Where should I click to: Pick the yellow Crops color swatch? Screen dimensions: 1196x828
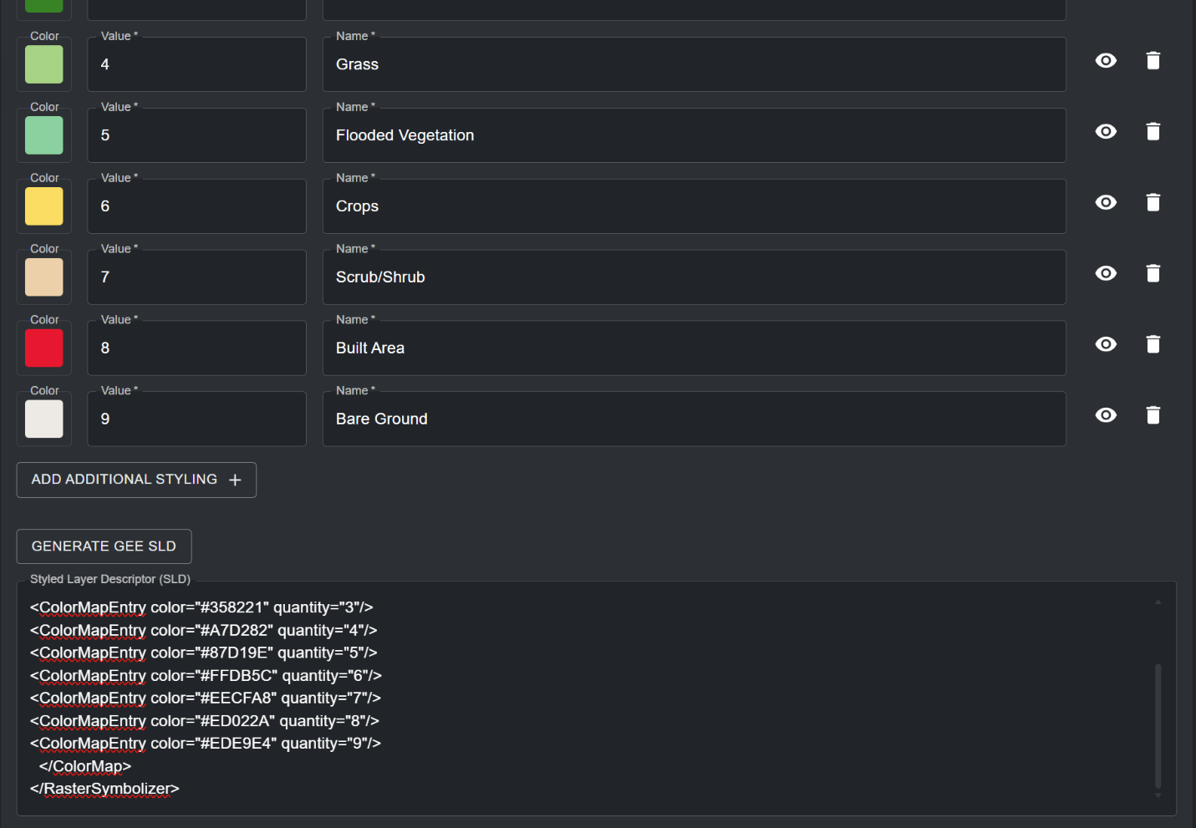44,206
